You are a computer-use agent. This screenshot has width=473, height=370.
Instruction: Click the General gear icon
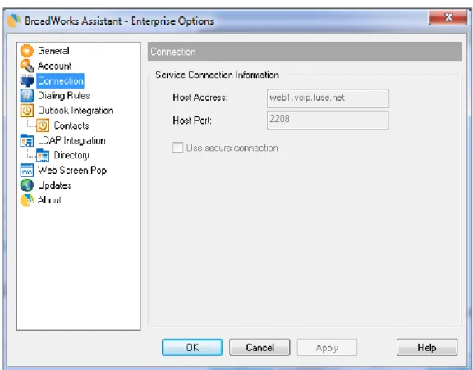[x=27, y=51]
